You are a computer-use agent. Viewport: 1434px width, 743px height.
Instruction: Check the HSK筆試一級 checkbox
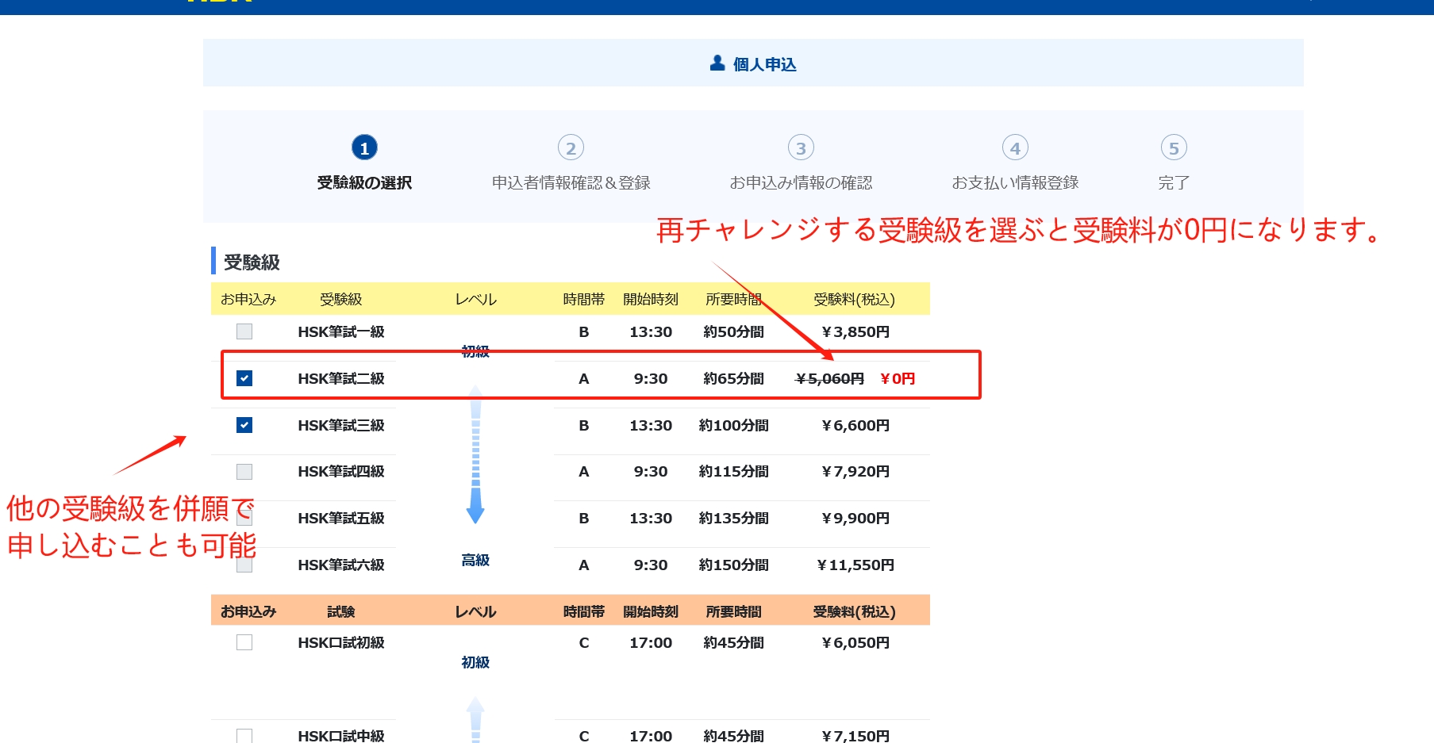pyautogui.click(x=244, y=331)
